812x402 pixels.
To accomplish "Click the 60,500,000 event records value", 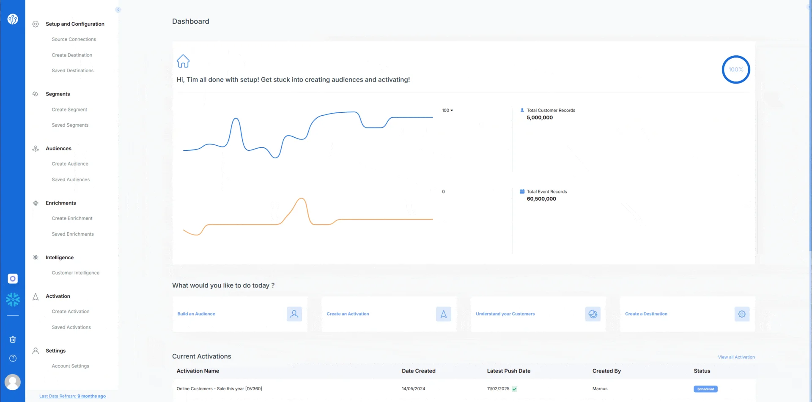I will [541, 198].
